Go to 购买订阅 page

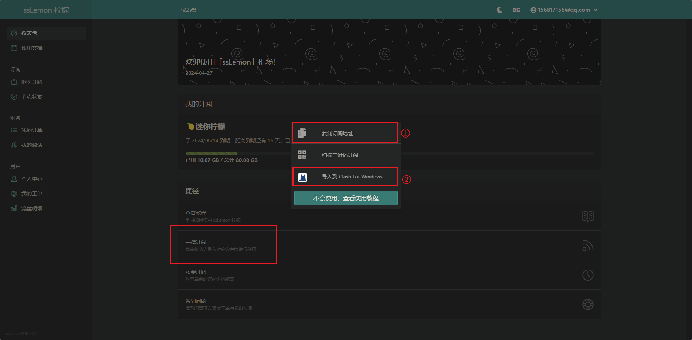coord(46,82)
